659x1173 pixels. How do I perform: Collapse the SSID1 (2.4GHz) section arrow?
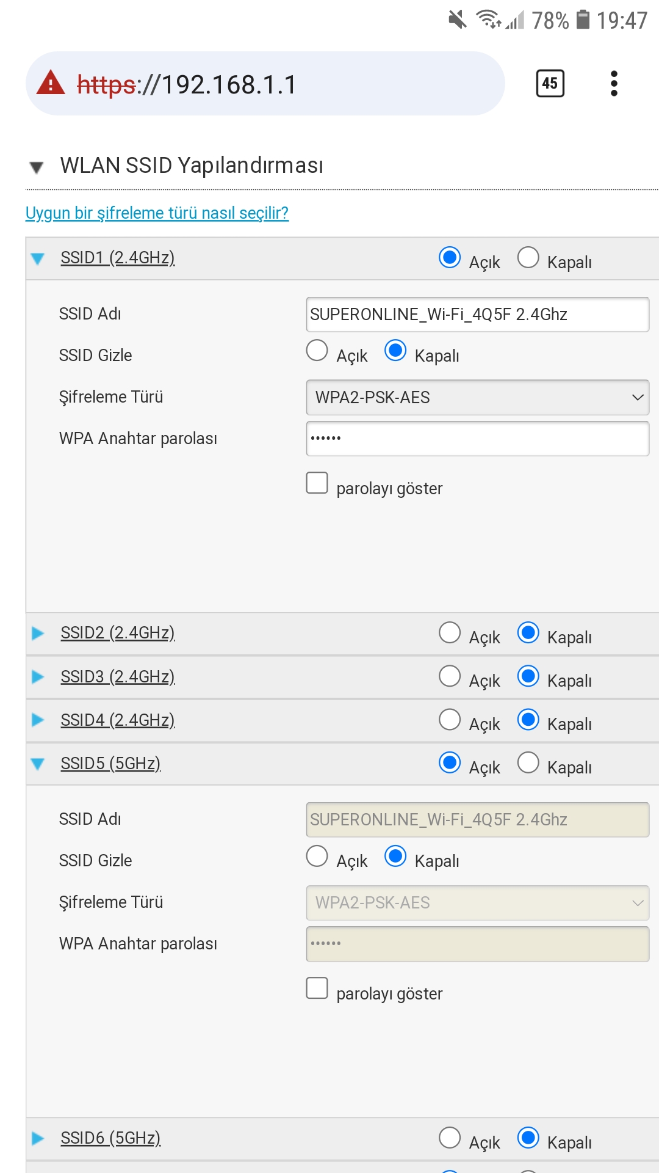coord(38,258)
